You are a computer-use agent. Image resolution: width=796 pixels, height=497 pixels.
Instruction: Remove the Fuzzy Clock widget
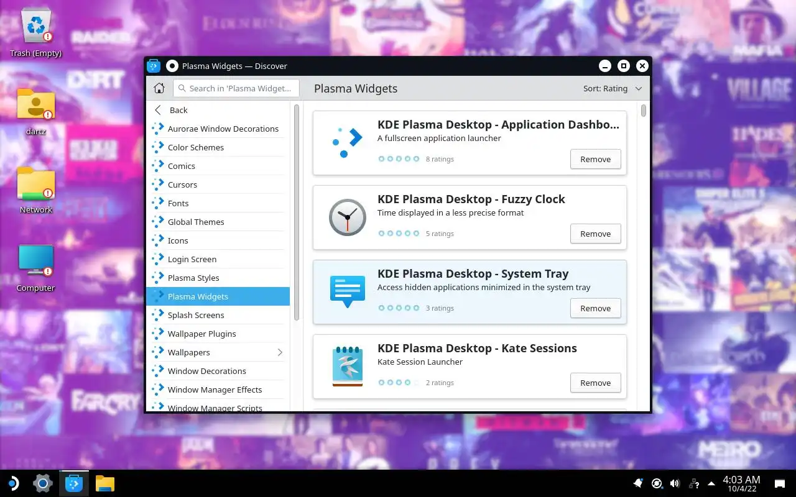[595, 234]
